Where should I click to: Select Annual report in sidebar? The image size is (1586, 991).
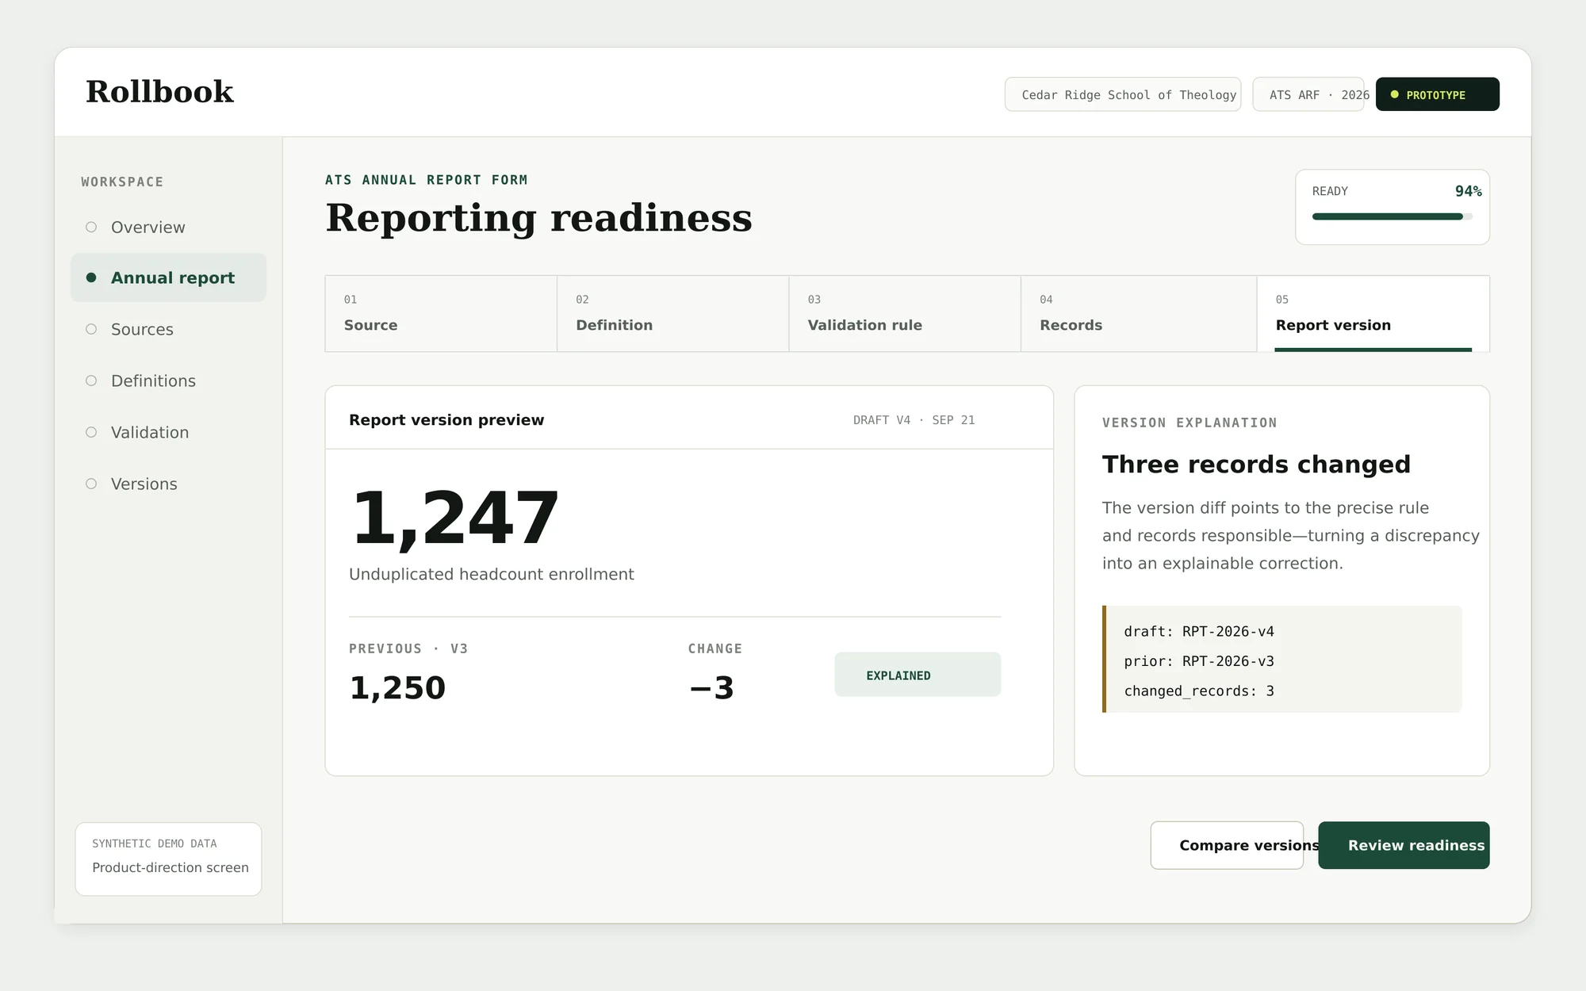click(x=168, y=277)
